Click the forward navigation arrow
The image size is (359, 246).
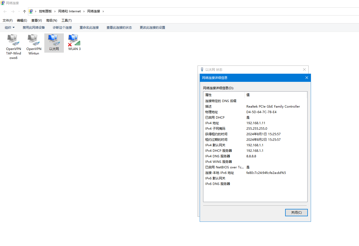pyautogui.click(x=13, y=11)
